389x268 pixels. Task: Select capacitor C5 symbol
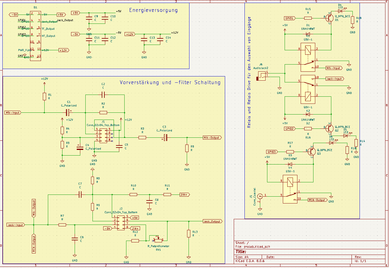tap(119, 146)
